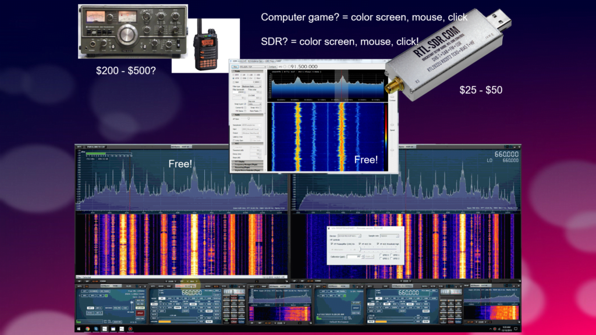596x335 pixels.
Task: Click the red STOP button in SDR Console
Action: pos(140,313)
